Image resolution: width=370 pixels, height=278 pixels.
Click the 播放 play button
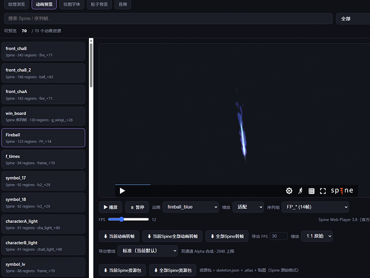tap(111, 207)
